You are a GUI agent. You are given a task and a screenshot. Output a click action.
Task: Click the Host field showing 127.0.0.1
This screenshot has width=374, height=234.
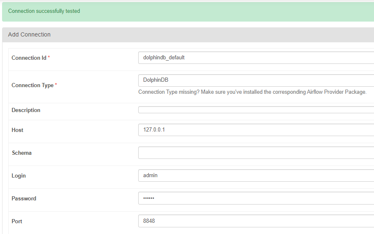pyautogui.click(x=256, y=130)
